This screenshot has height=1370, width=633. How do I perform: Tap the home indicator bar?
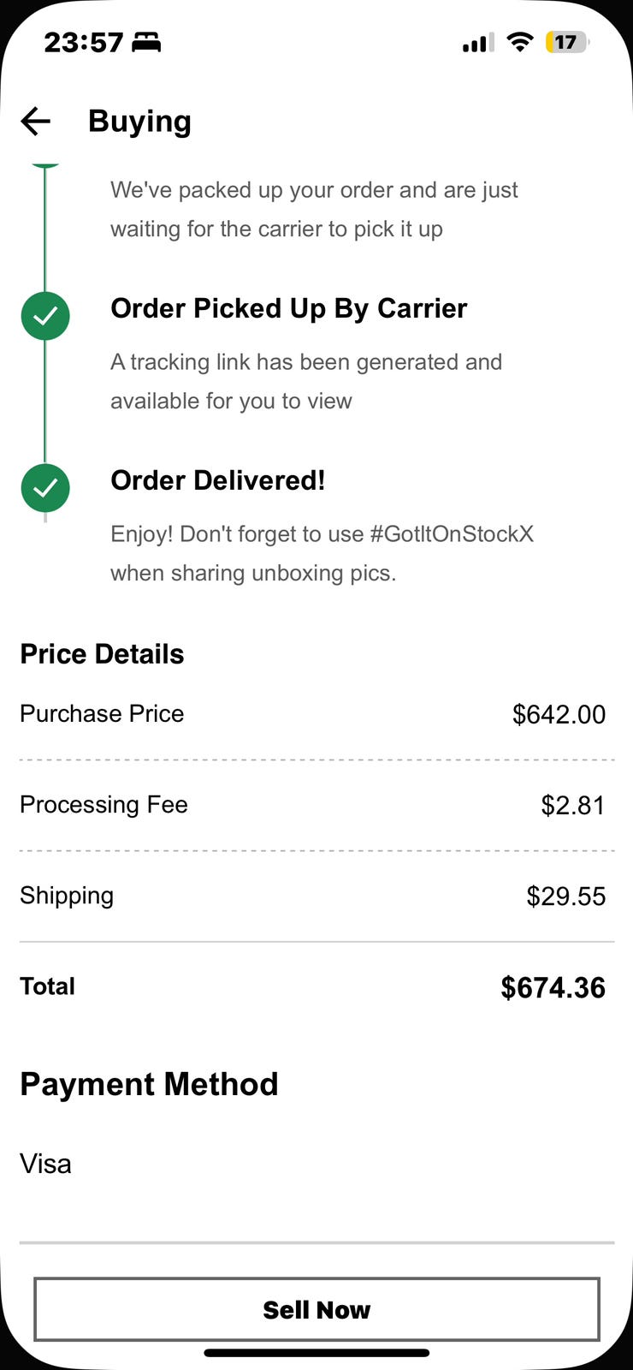(x=316, y=1353)
